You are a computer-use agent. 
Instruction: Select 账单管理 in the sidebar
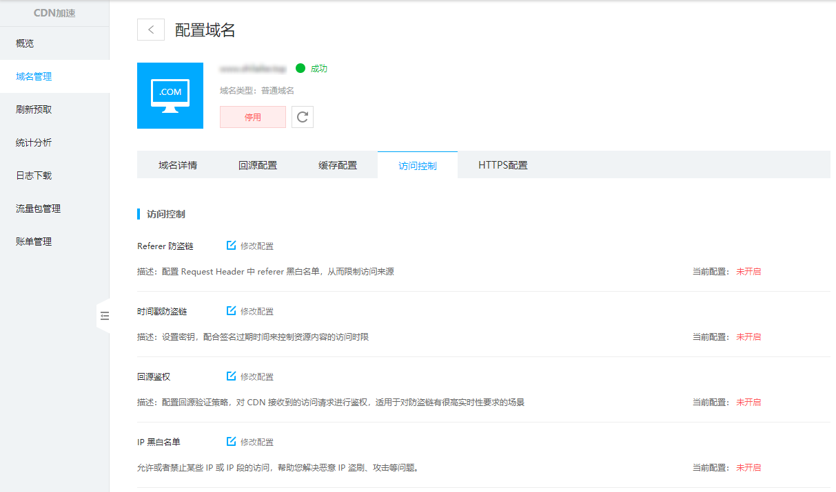click(34, 242)
